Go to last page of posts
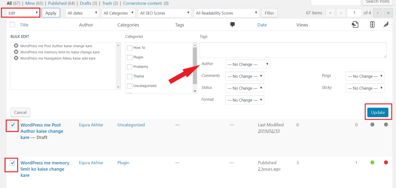Image resolution: width=396 pixels, height=188 pixels. click(x=388, y=13)
